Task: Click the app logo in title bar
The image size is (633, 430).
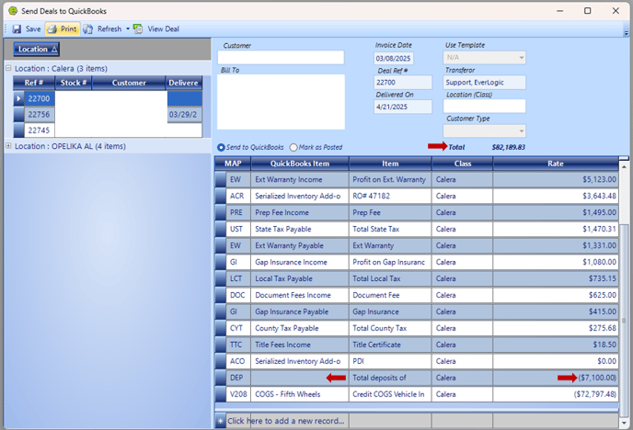Action: [x=13, y=11]
